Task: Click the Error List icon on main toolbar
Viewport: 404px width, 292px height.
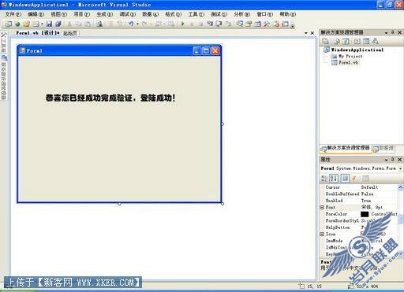Action: click(276, 24)
